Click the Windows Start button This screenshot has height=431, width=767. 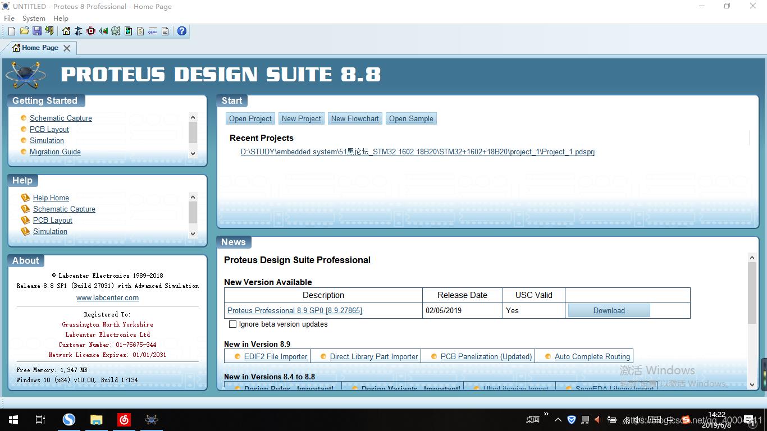13,420
